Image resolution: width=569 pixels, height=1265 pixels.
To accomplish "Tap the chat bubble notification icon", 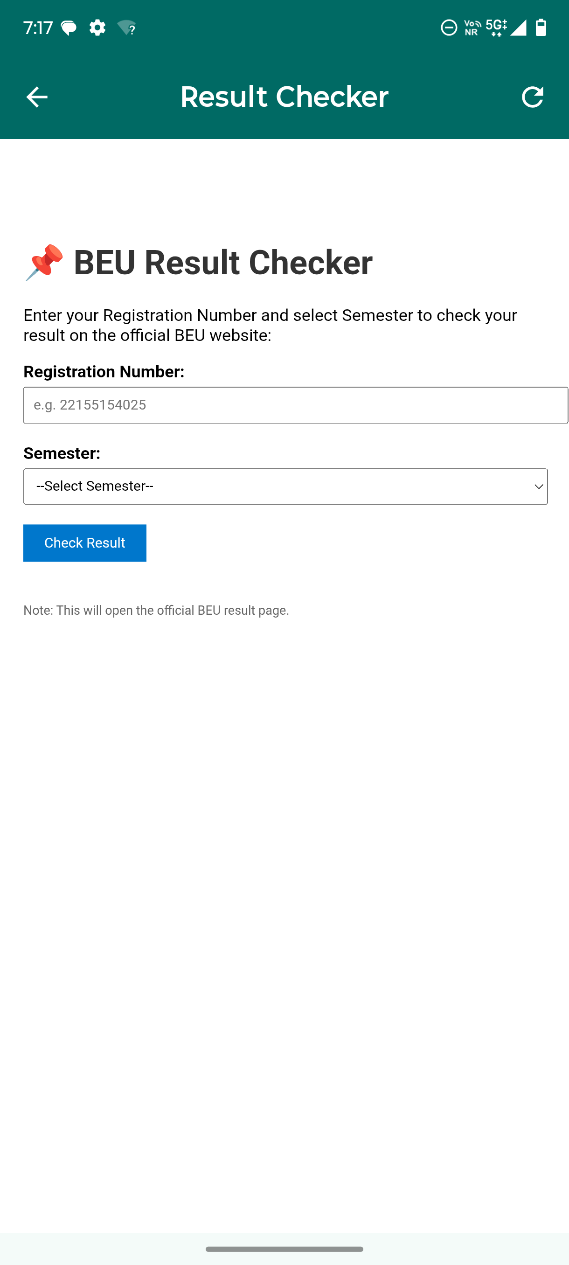I will pyautogui.click(x=69, y=28).
